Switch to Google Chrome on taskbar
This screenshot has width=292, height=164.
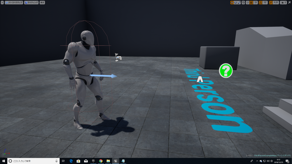point(101,161)
